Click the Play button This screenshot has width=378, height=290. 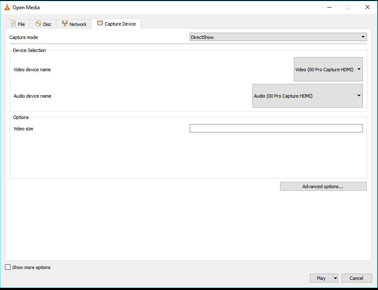click(321, 278)
